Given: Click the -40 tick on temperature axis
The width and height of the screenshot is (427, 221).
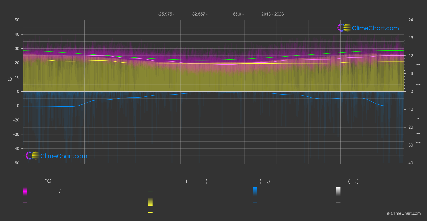Looking at the screenshot, I should pos(17,149).
